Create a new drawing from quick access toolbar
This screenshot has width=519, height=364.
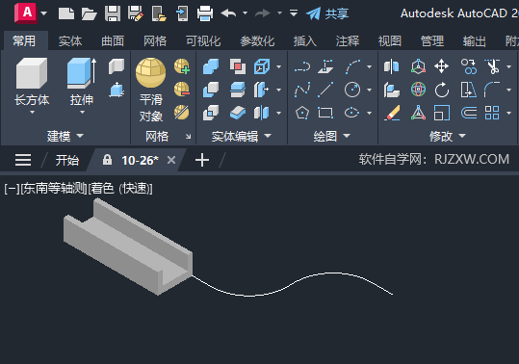click(66, 13)
